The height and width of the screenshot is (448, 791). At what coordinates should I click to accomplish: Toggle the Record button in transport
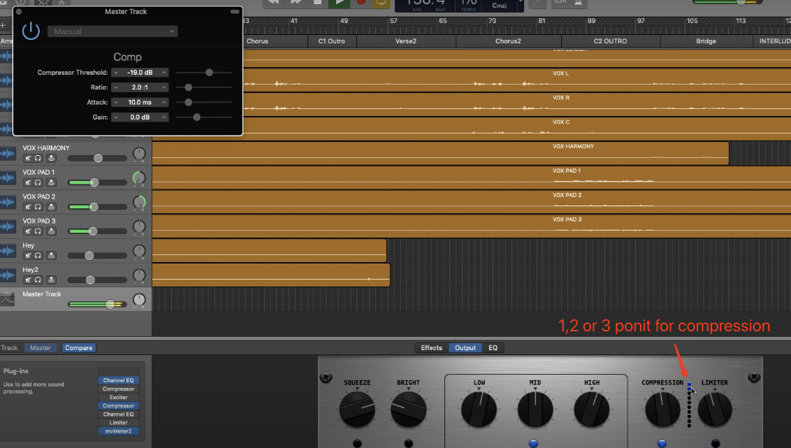coord(361,2)
